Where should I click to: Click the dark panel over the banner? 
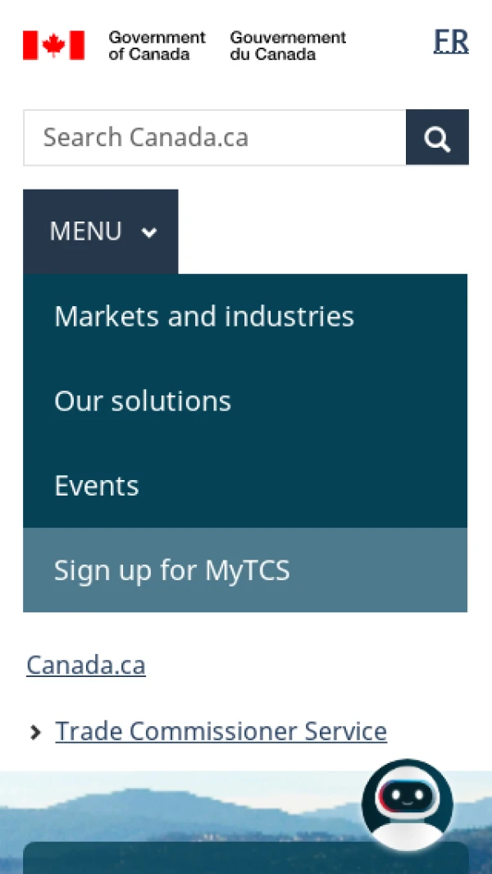(x=205, y=858)
